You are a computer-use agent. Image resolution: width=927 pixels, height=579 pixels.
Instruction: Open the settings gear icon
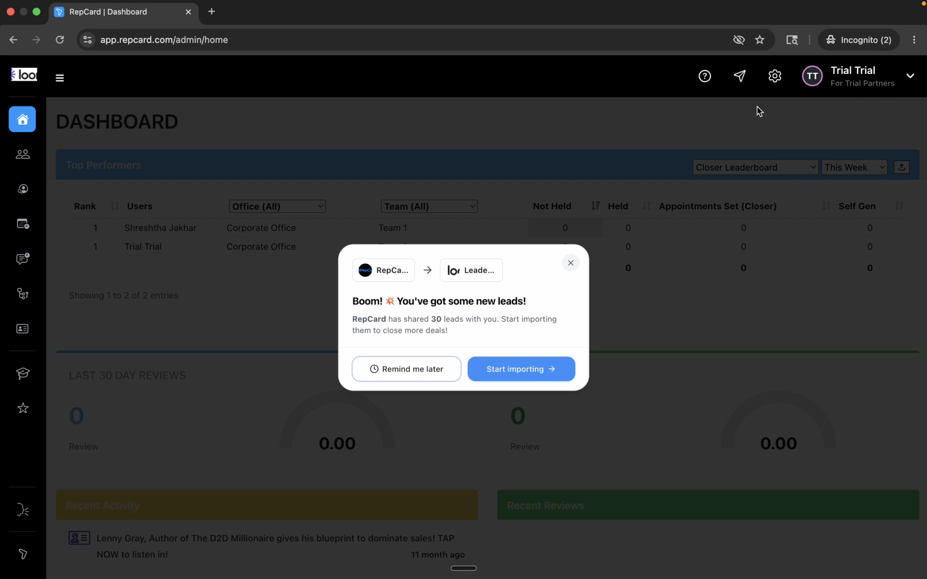click(x=774, y=76)
